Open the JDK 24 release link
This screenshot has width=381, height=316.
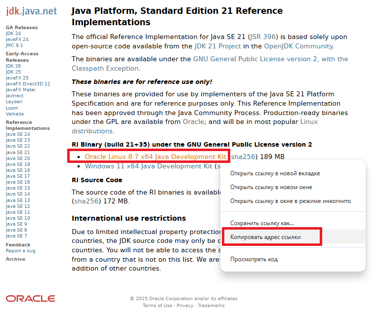point(13,34)
